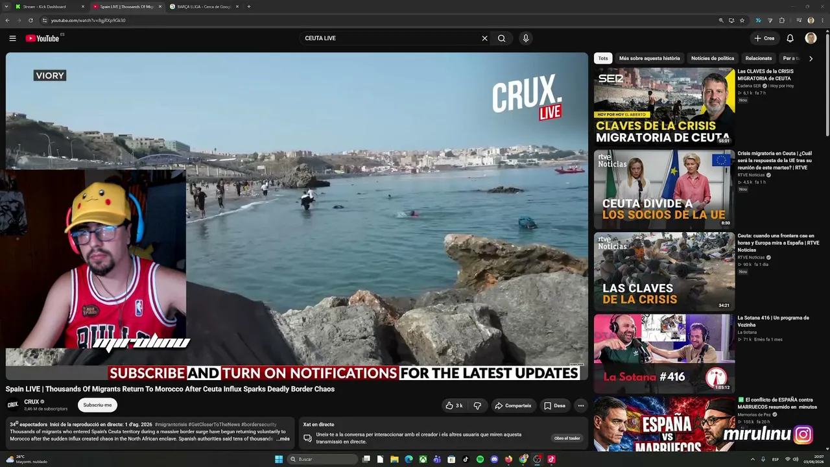
Task: Switch input language via ESP indicator
Action: tap(776, 459)
